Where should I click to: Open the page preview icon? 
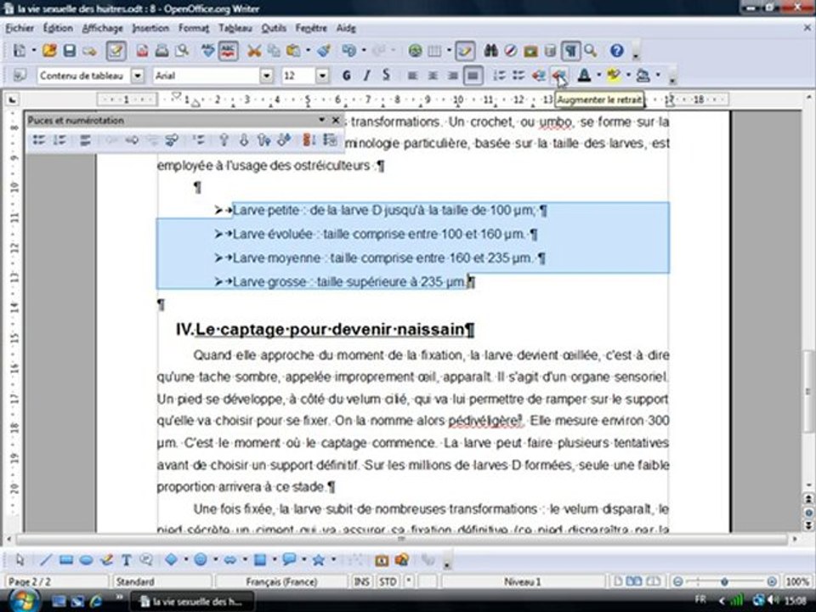(x=182, y=50)
